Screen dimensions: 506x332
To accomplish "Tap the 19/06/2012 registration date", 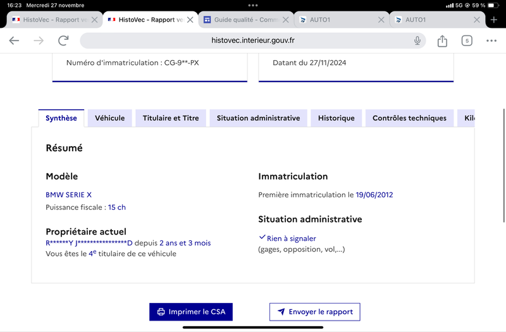I will coord(374,195).
